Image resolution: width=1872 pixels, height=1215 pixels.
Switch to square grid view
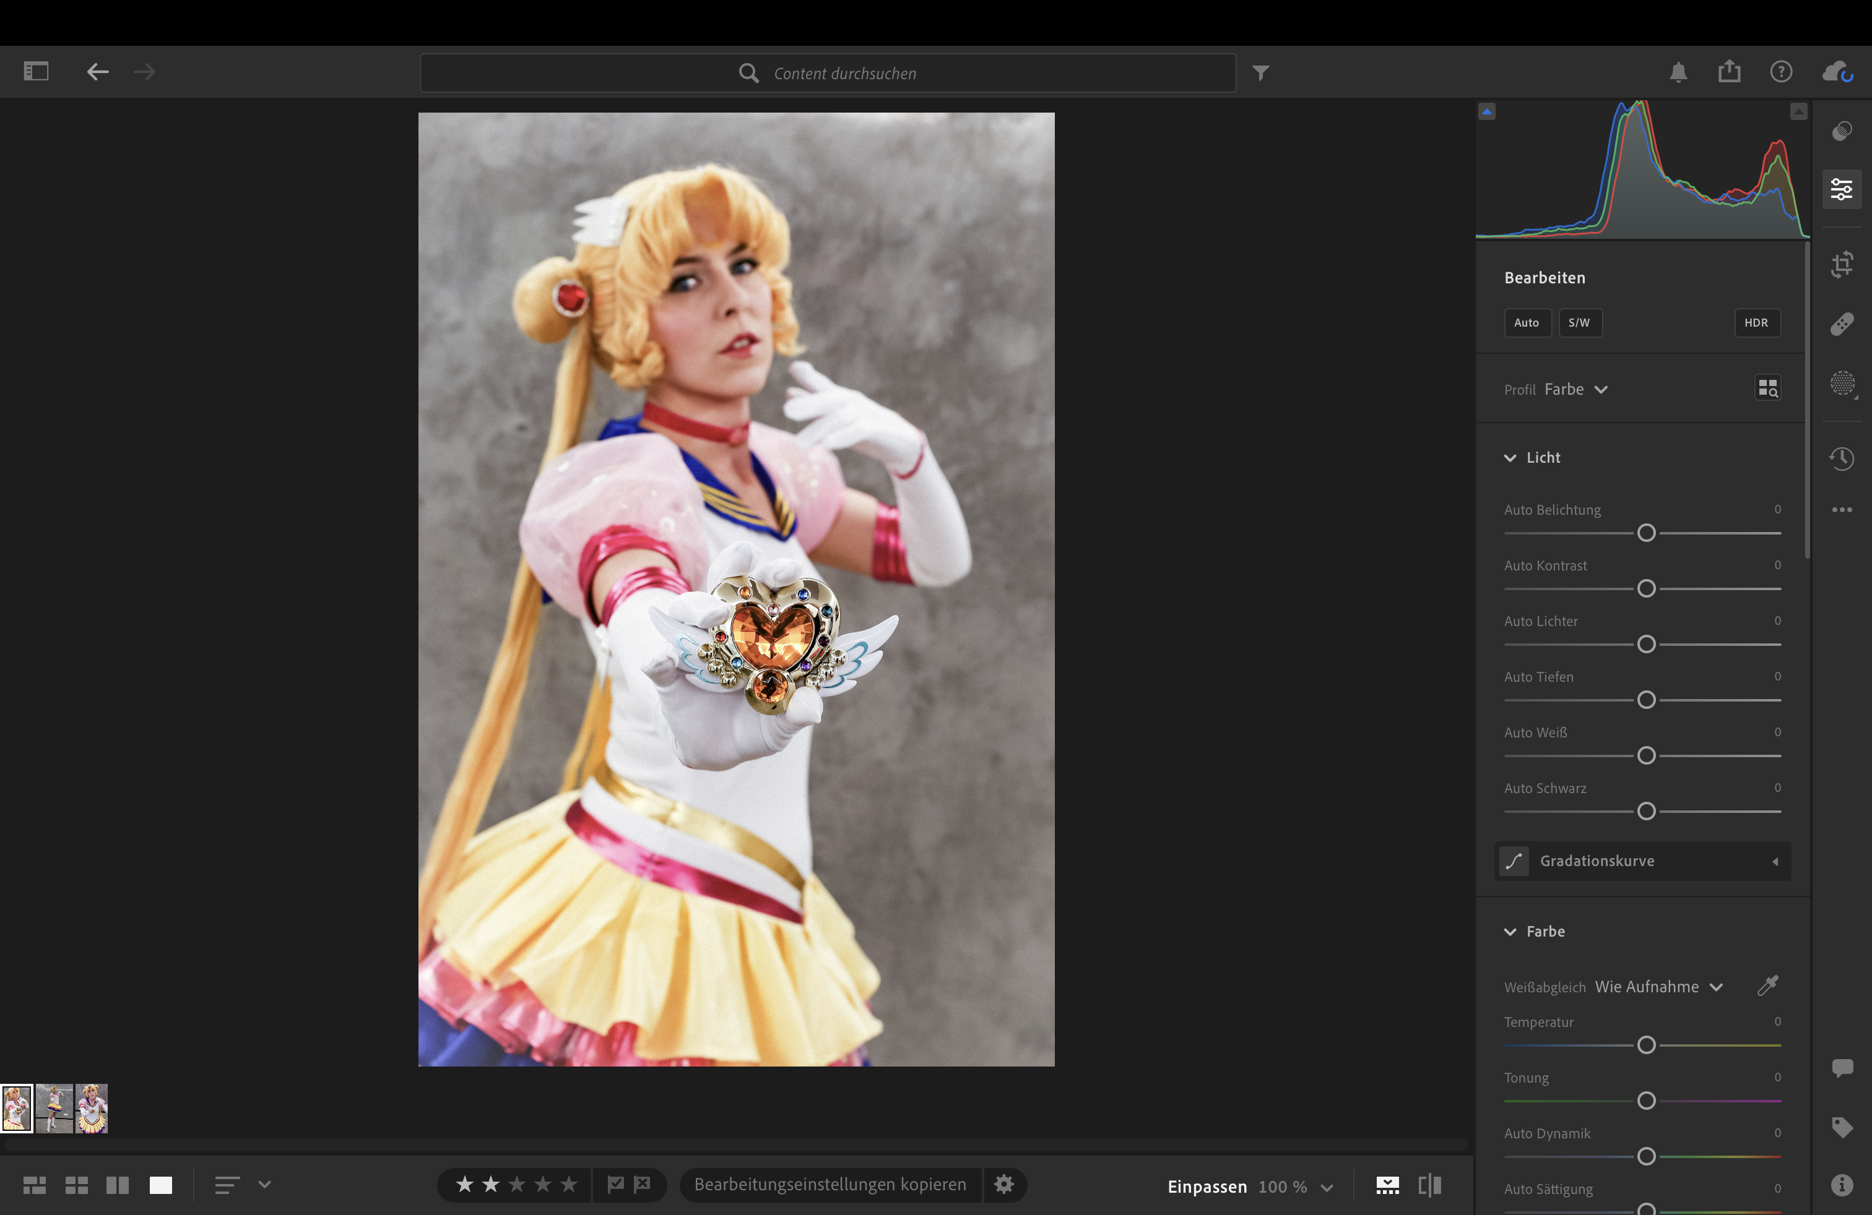tap(76, 1185)
